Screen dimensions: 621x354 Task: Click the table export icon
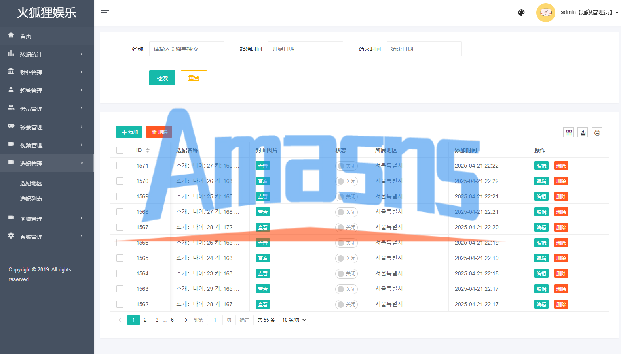[x=583, y=133]
